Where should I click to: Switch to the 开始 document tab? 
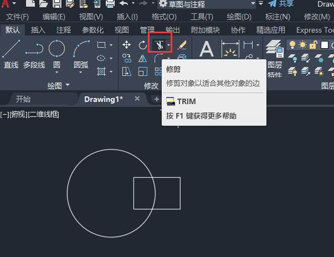pos(23,99)
